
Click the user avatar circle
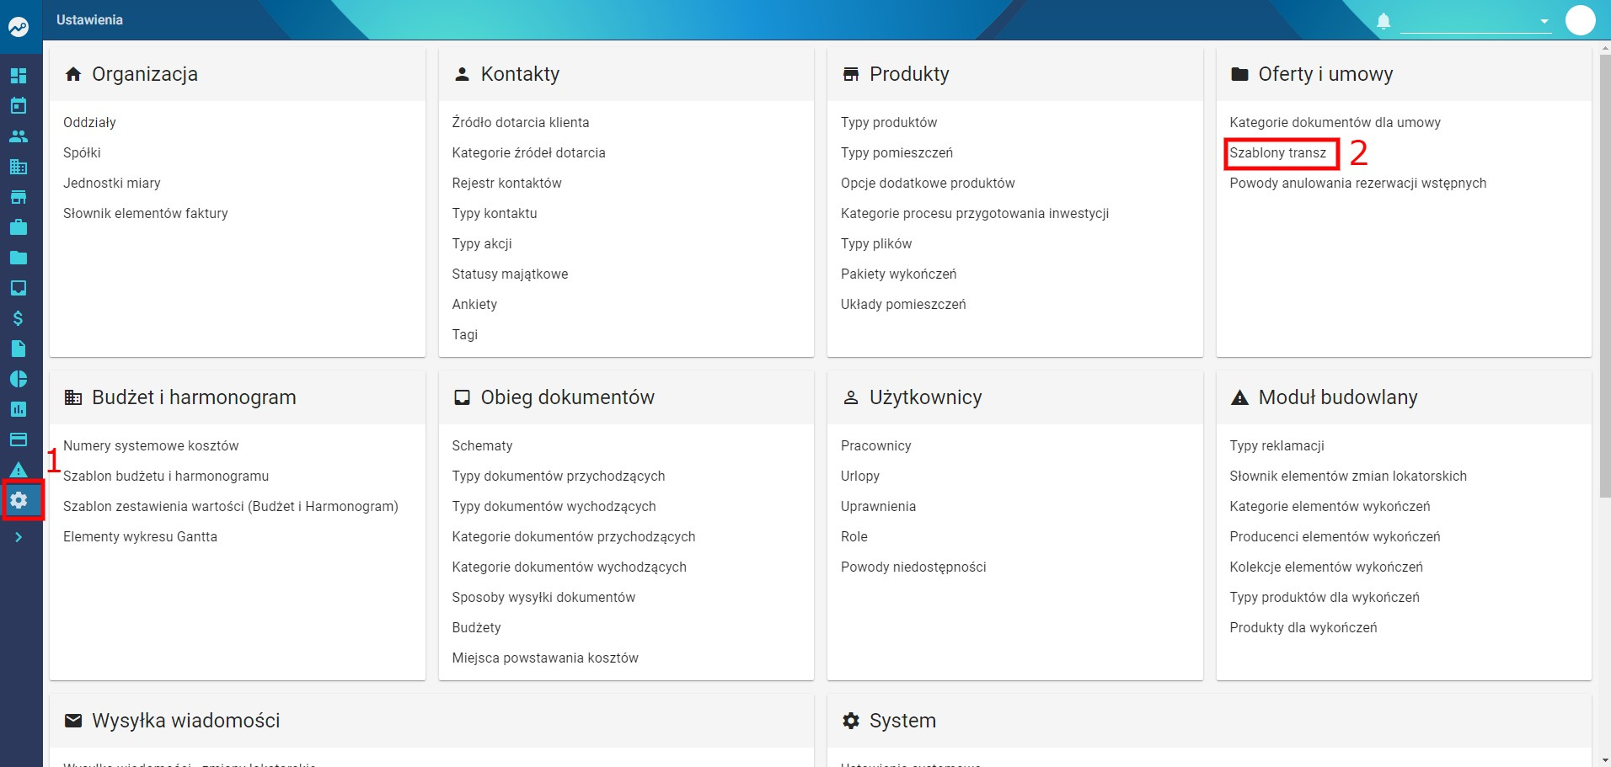click(1581, 20)
